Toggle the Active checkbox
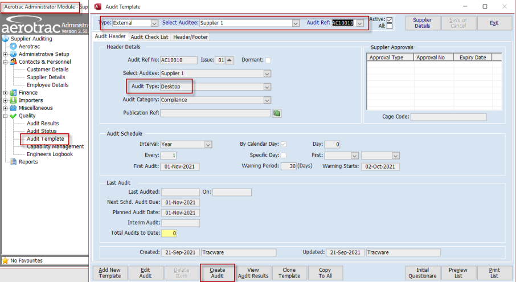This screenshot has height=282, width=516. pos(390,20)
